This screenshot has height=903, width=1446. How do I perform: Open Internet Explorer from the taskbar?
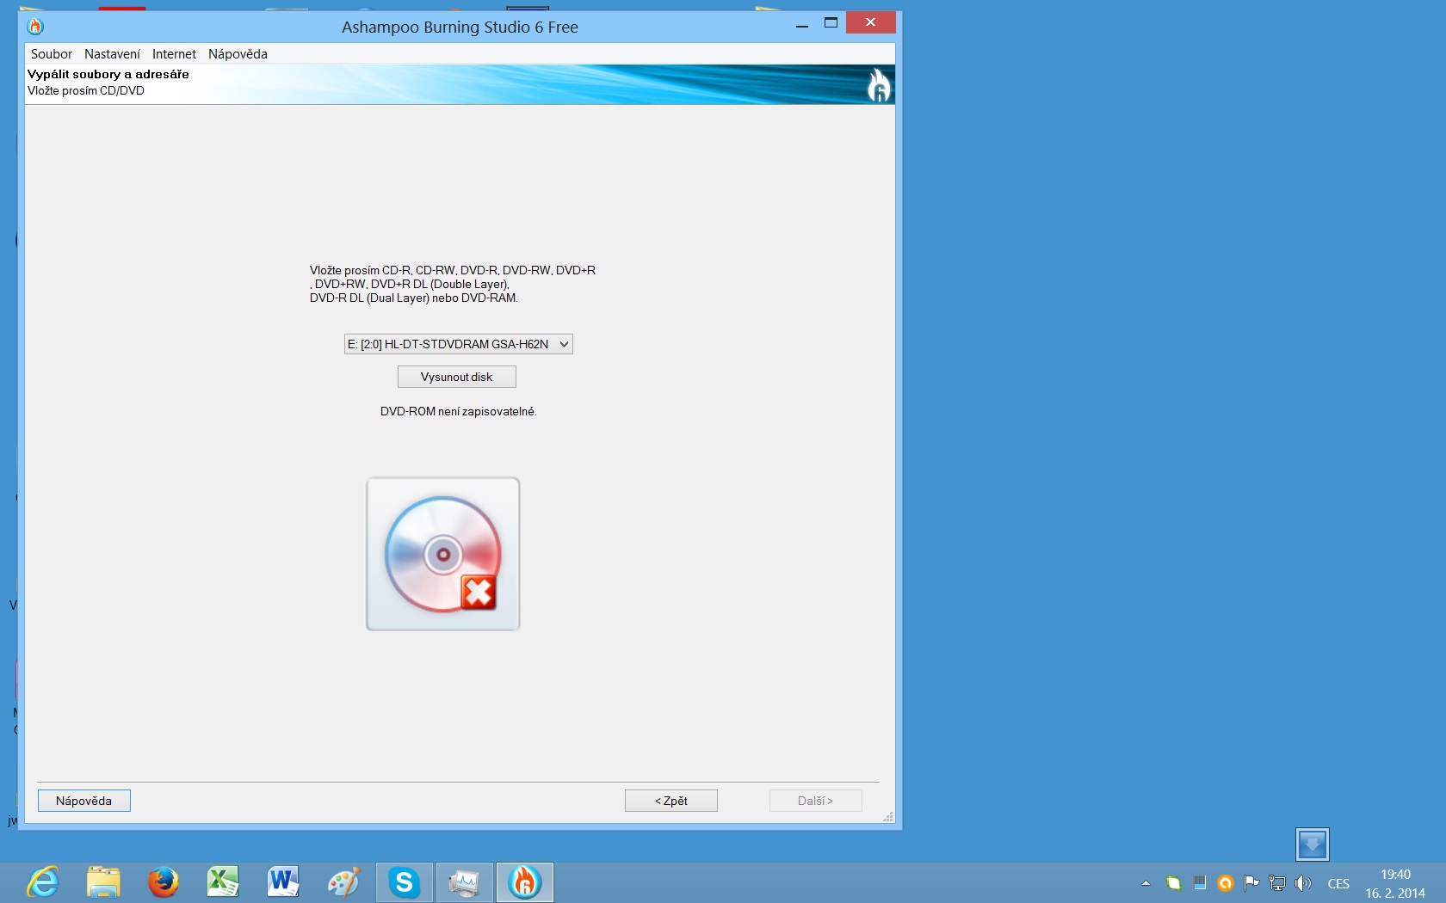[x=42, y=882]
